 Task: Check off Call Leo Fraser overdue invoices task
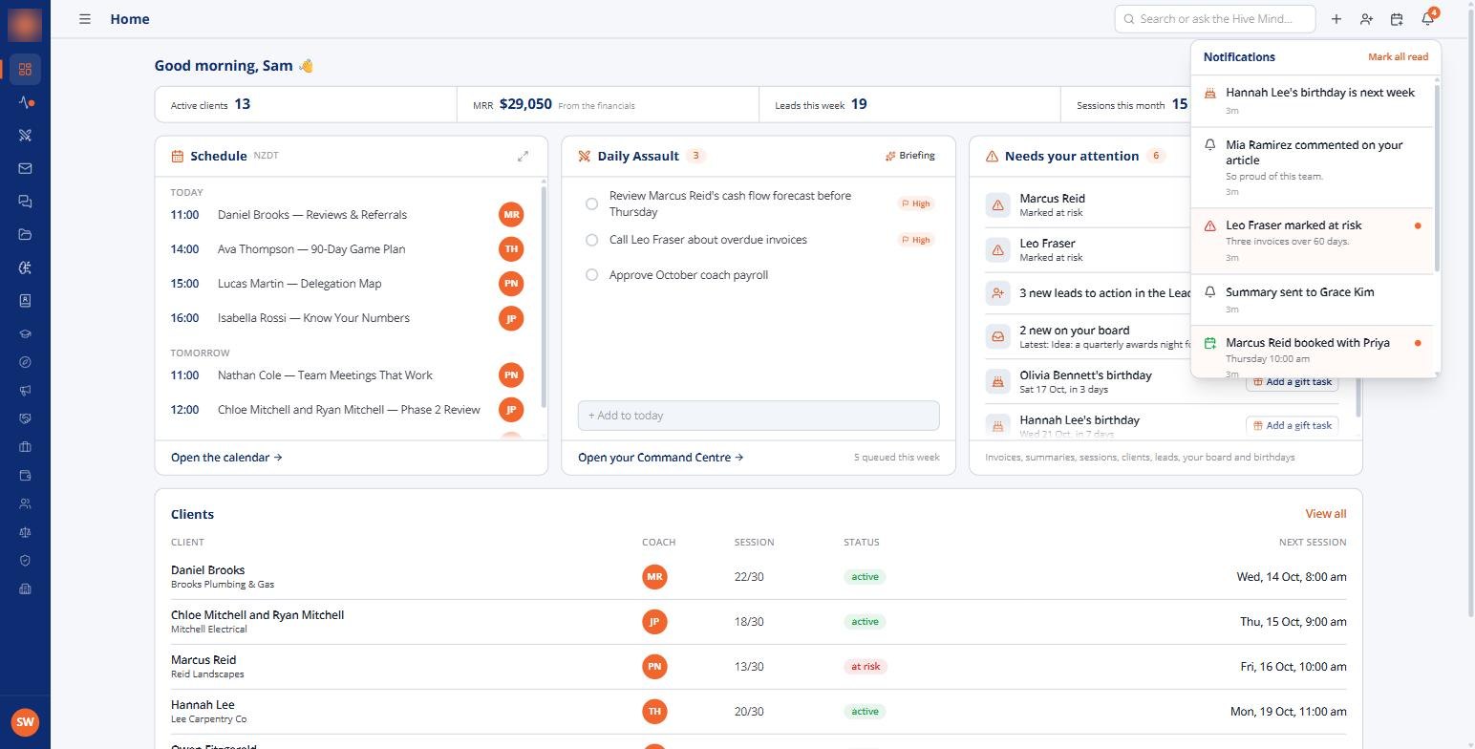click(x=591, y=240)
